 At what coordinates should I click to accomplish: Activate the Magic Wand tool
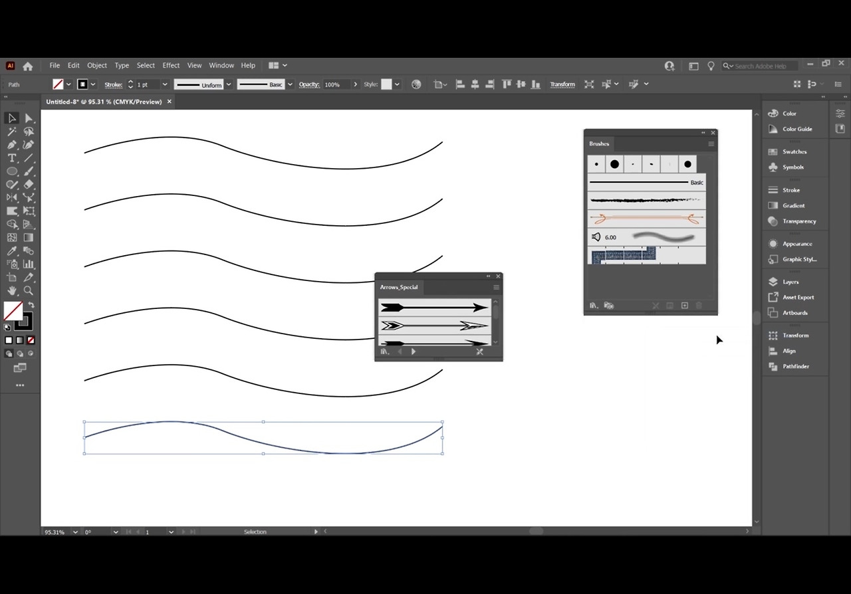coord(12,132)
